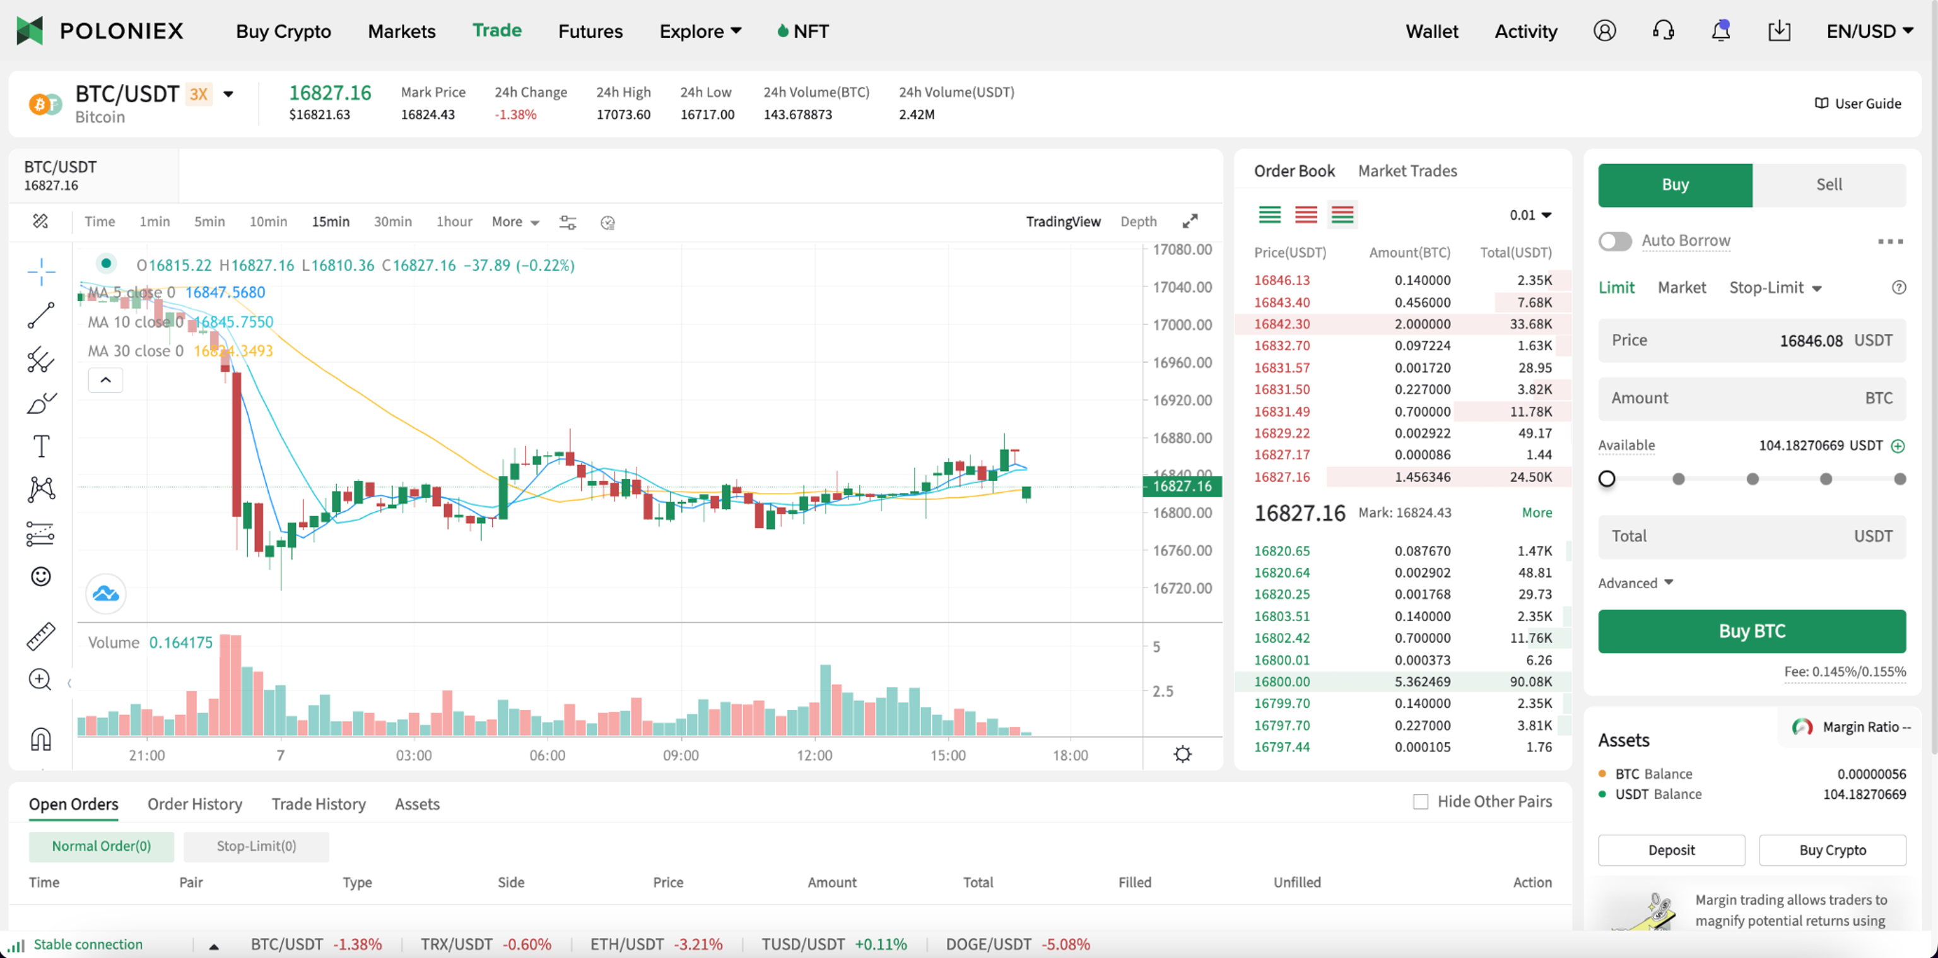Switch order book to buy-only view
Image resolution: width=1938 pixels, height=958 pixels.
1270,215
